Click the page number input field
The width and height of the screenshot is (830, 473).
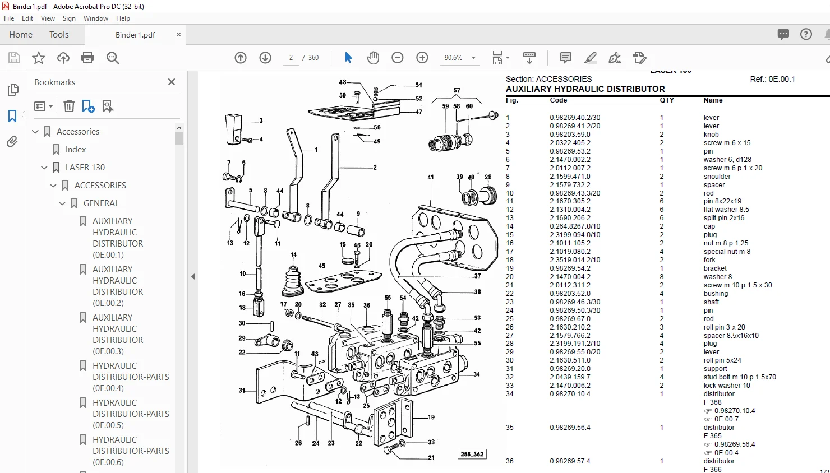(x=291, y=58)
